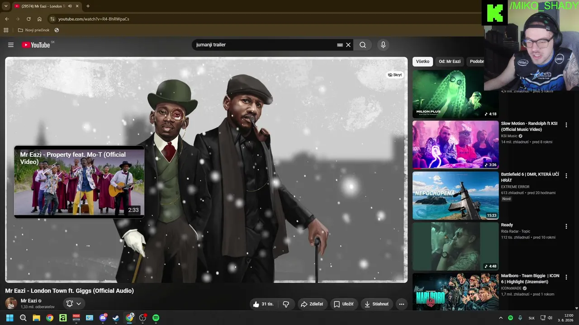Download the video with Stiahnuť
The image size is (579, 325).
376,304
